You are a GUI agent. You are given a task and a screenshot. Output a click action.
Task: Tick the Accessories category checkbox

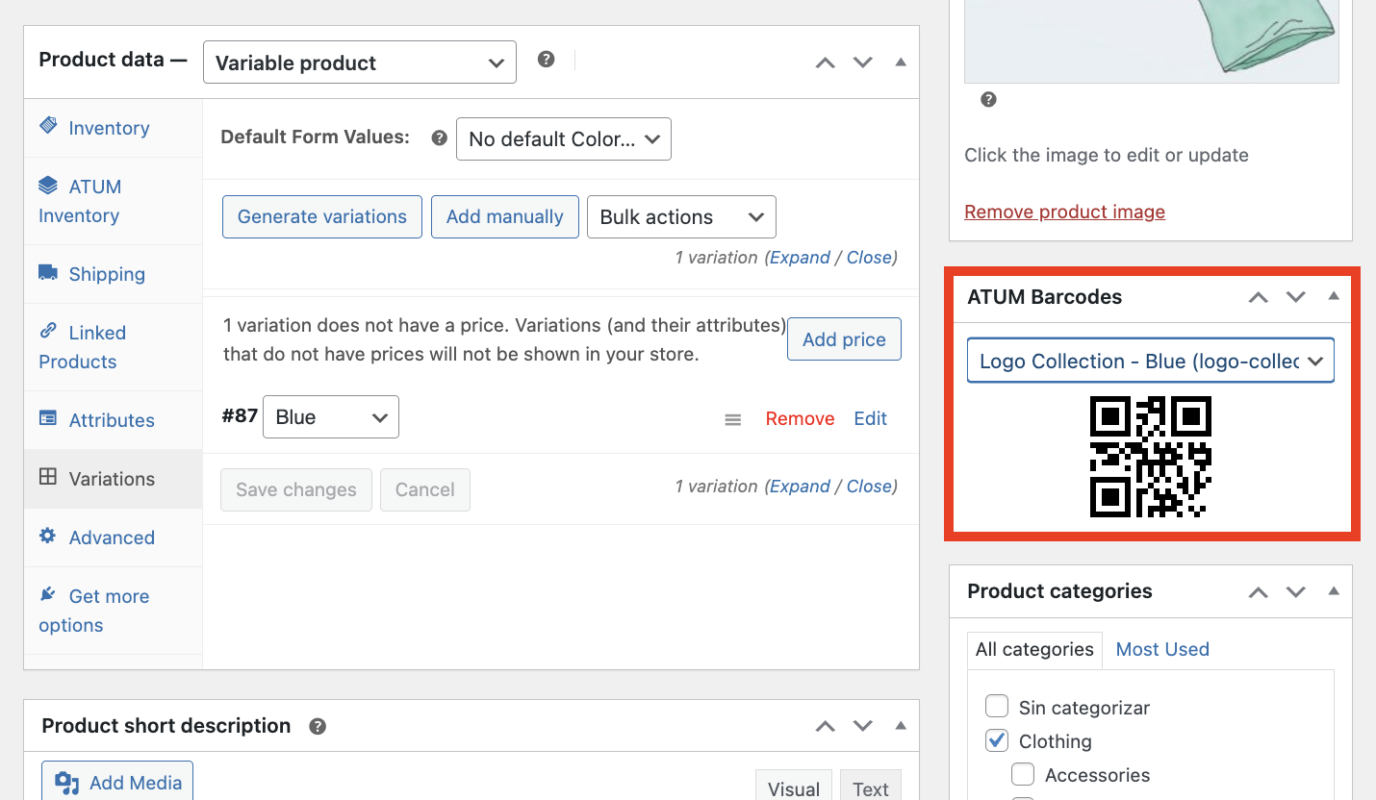pyautogui.click(x=1023, y=774)
